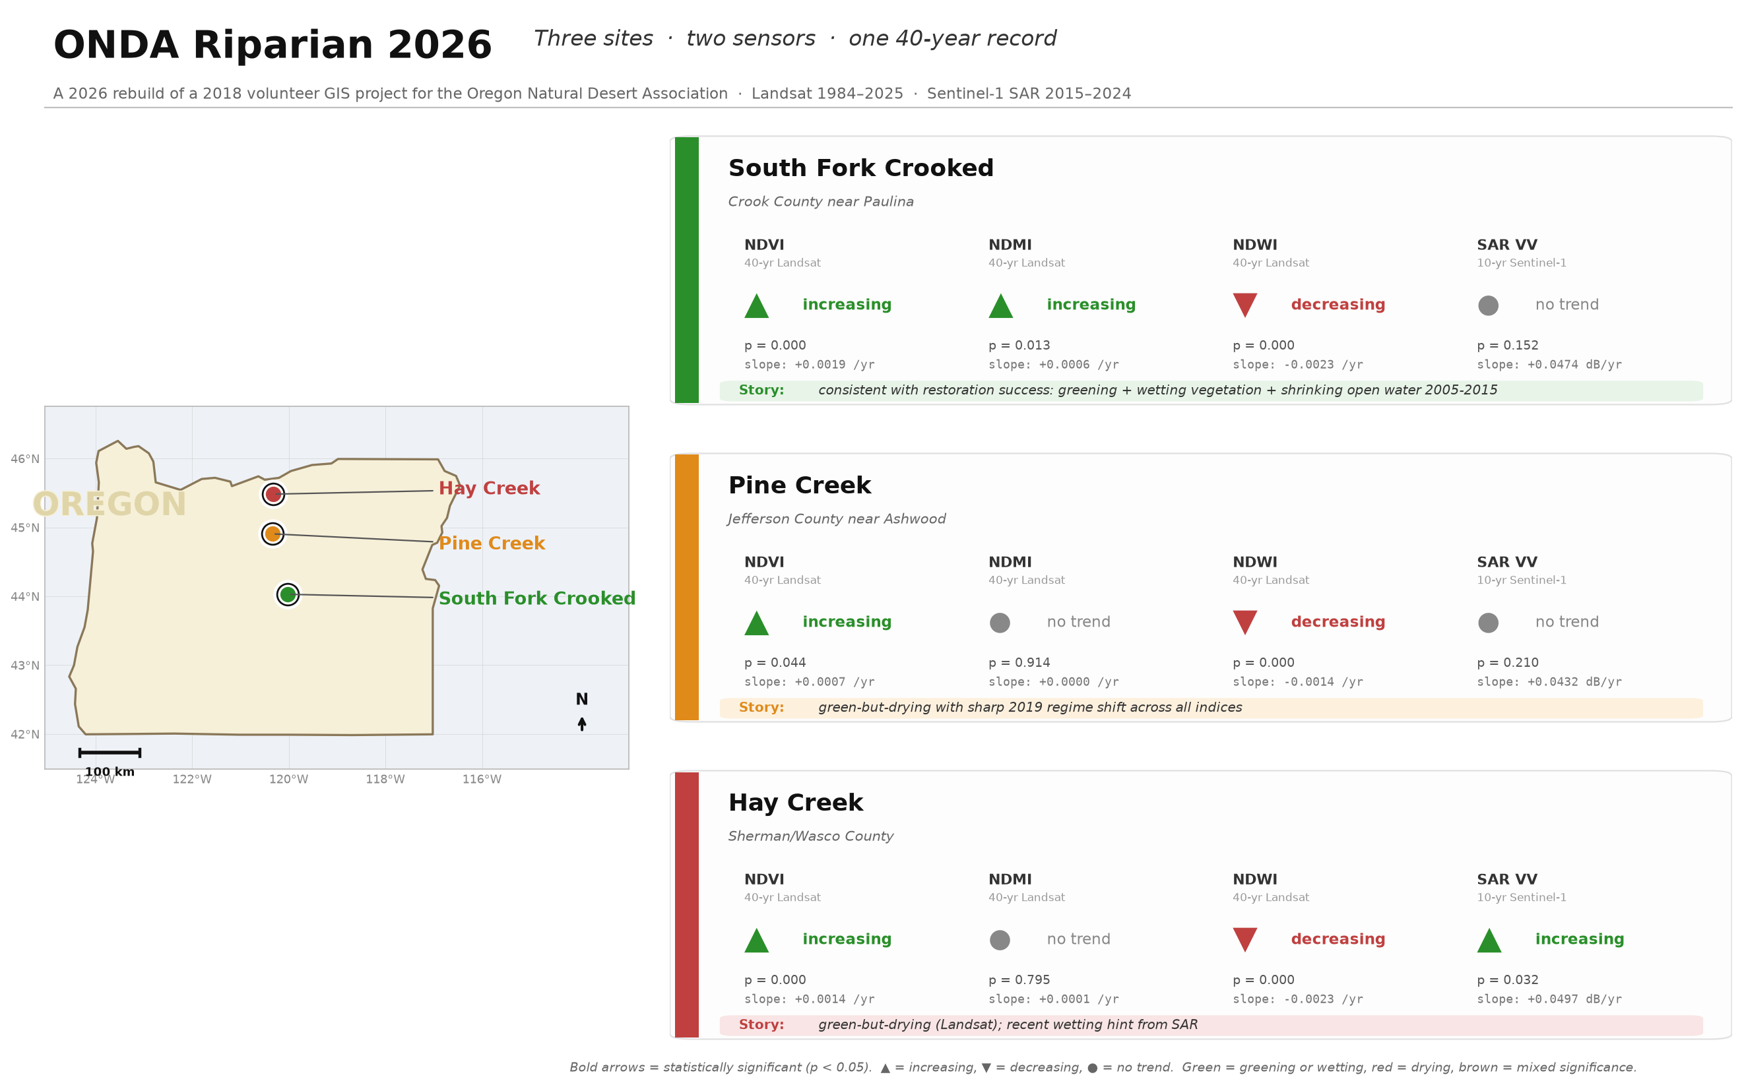Click Pine Creek NDMI no-trend gray circle
Viewport: 1742px width, 1085px height.
1000,623
